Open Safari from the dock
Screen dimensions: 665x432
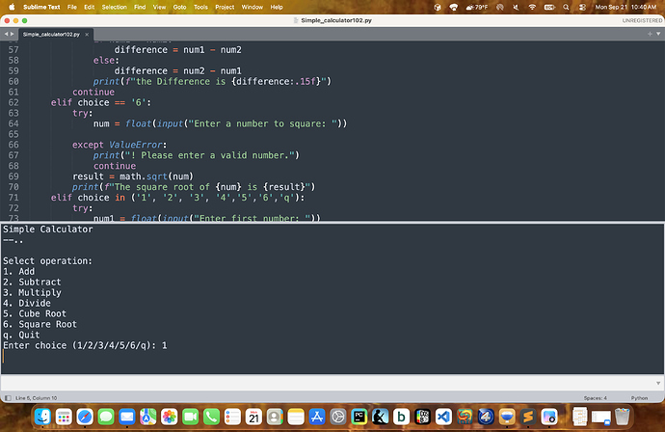pos(85,417)
